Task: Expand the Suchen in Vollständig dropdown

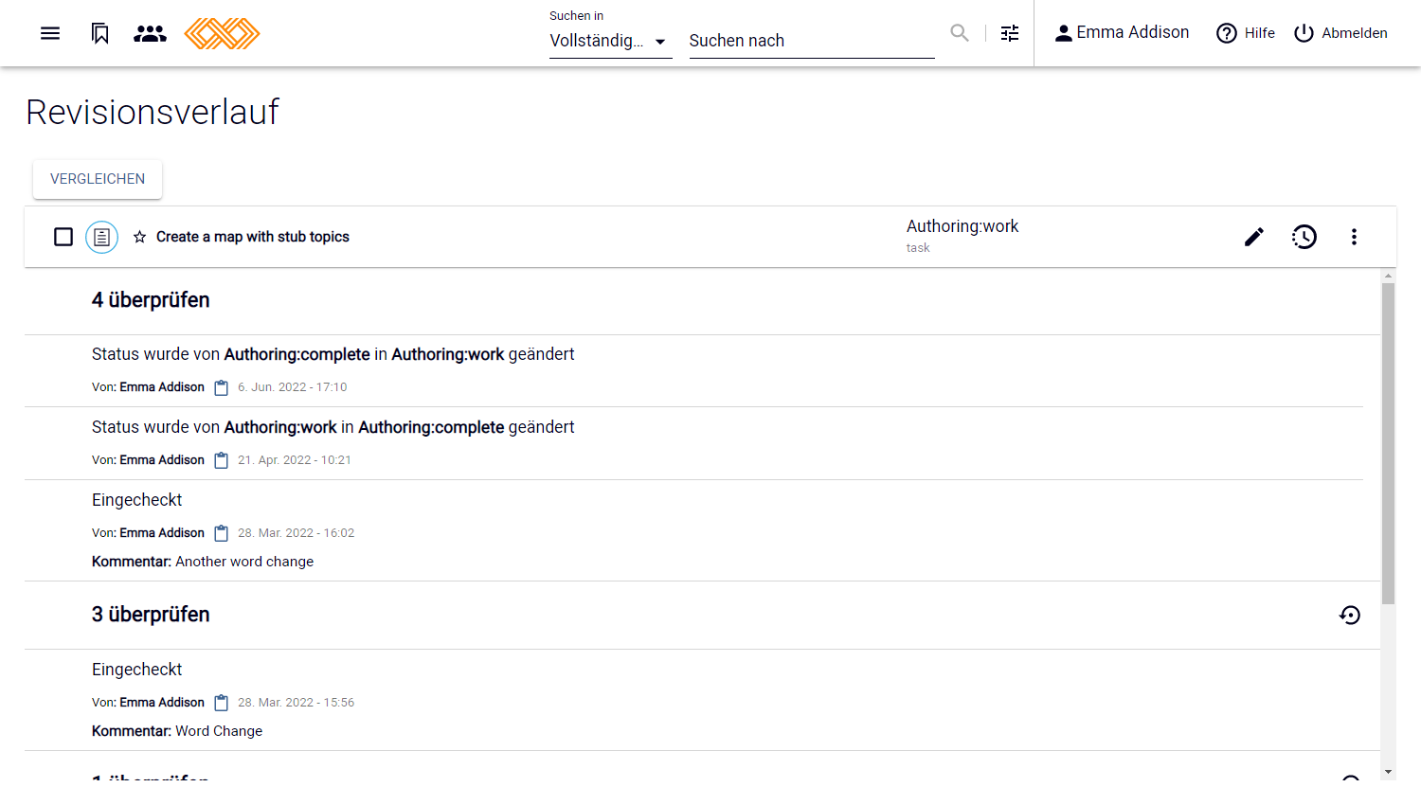Action: point(610,41)
